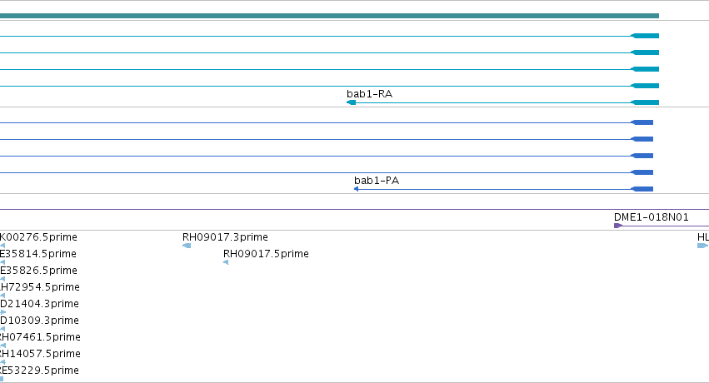Image resolution: width=709 pixels, height=383 pixels.
Task: Select the light-blue glyph under HL label
Action: [702, 246]
